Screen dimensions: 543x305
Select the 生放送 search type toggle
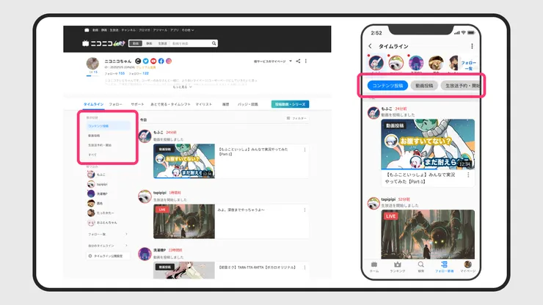click(162, 43)
